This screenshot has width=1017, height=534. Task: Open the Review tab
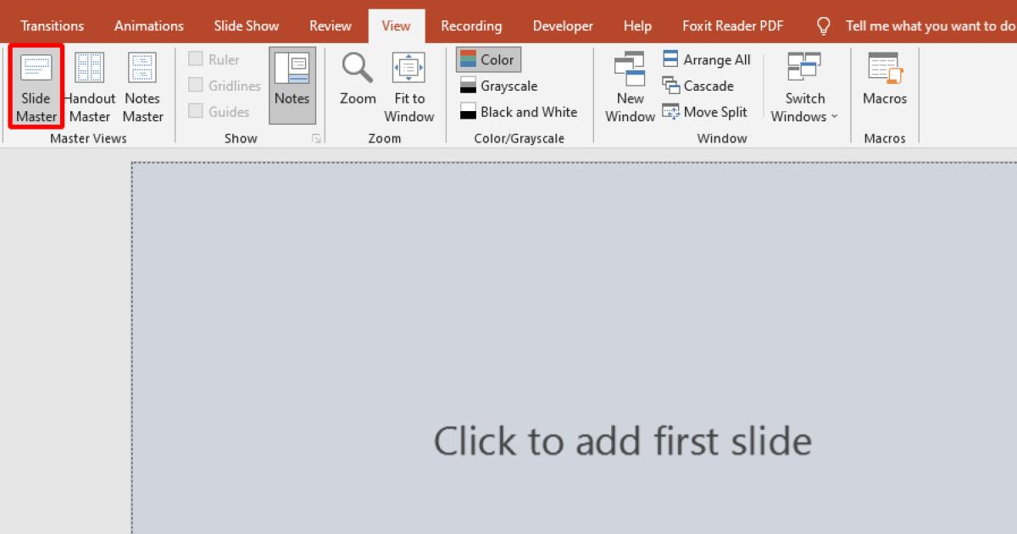tap(331, 25)
